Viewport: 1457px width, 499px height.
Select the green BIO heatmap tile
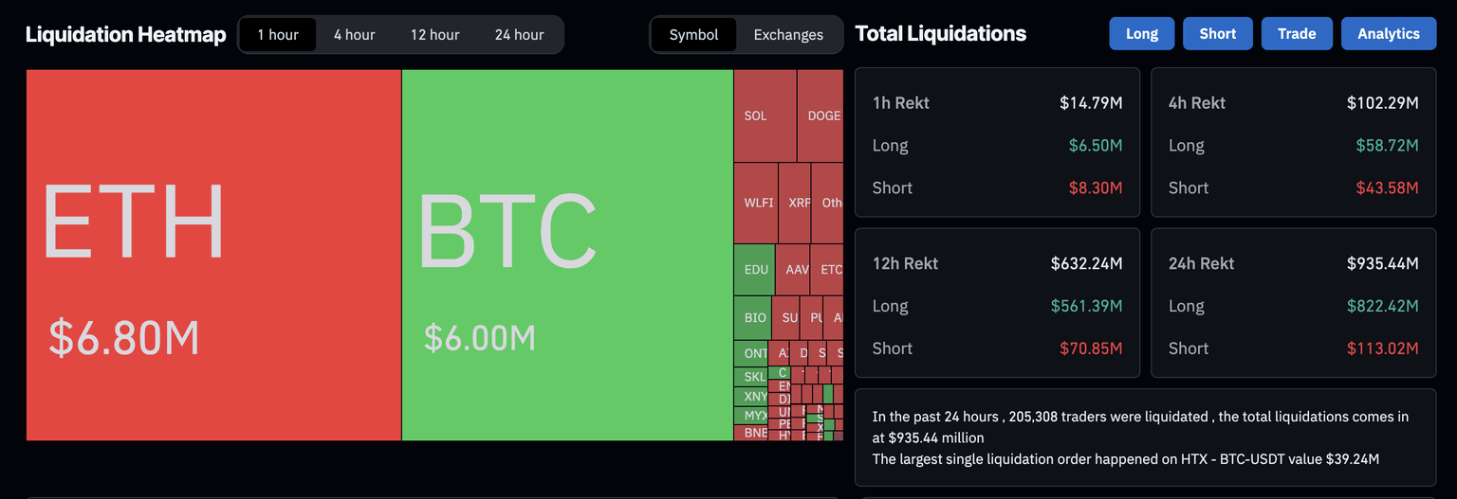point(753,318)
